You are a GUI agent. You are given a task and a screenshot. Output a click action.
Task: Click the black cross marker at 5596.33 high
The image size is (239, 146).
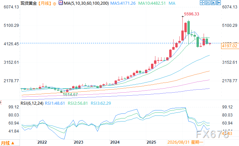[x=183, y=16]
